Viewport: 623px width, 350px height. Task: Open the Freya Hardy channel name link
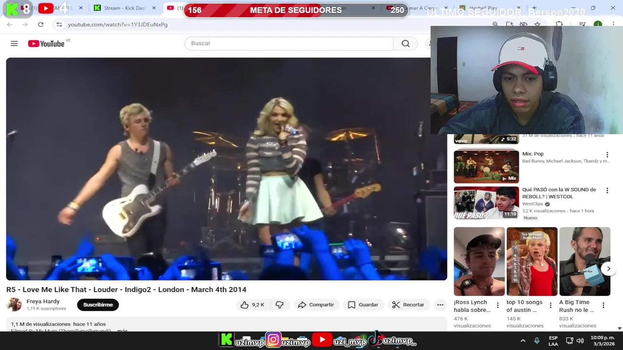(x=43, y=301)
